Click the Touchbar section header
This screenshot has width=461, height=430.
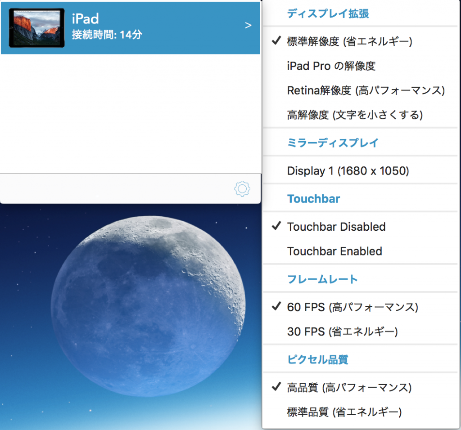[313, 199]
